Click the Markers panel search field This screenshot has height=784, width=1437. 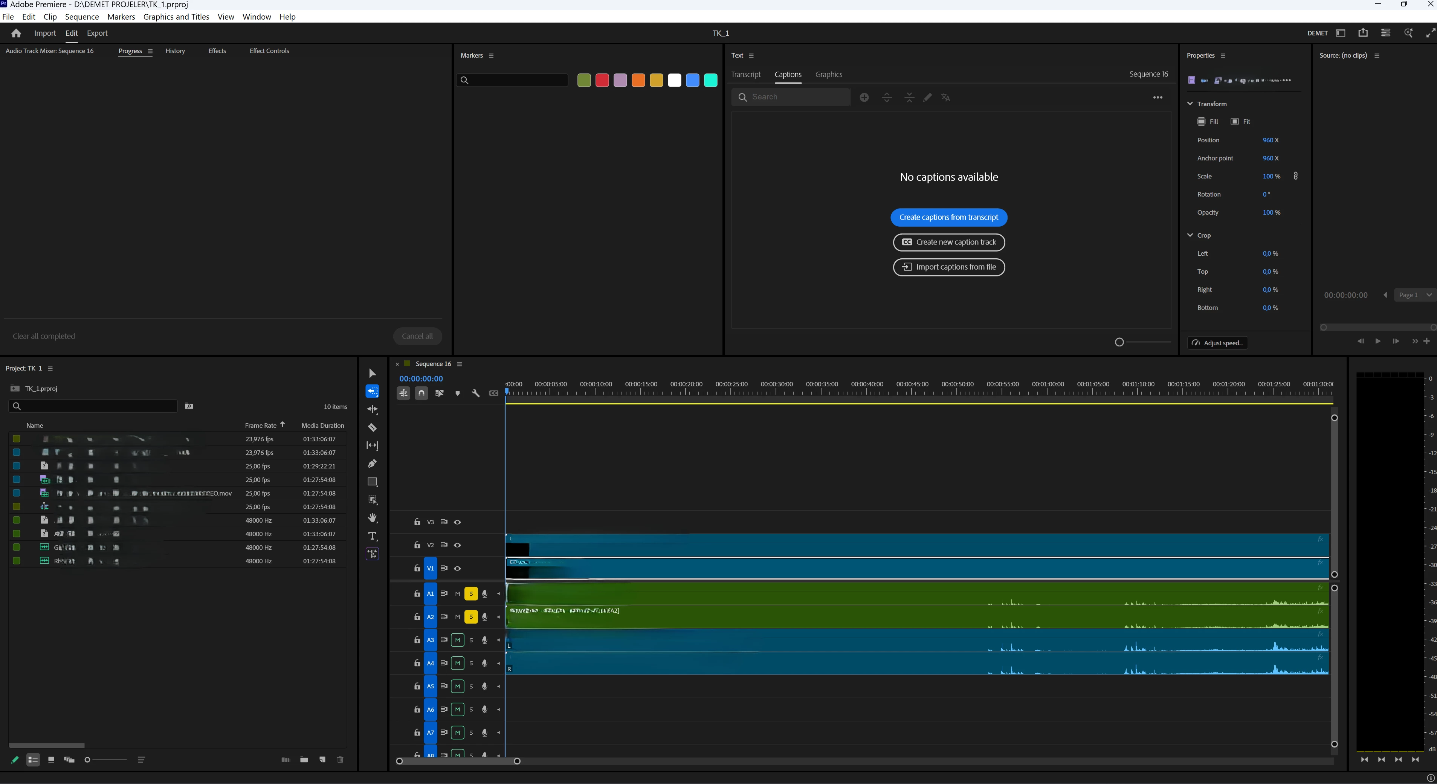512,80
